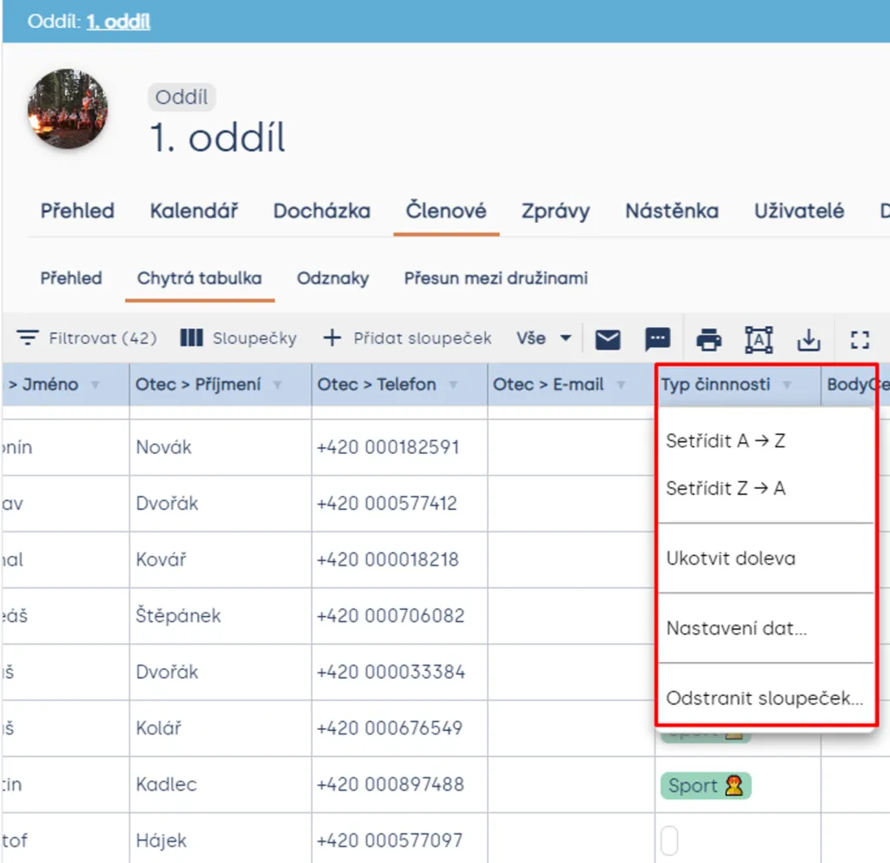Open the Jméno column menu arrow
Screen dimensions: 890x863
tap(96, 385)
